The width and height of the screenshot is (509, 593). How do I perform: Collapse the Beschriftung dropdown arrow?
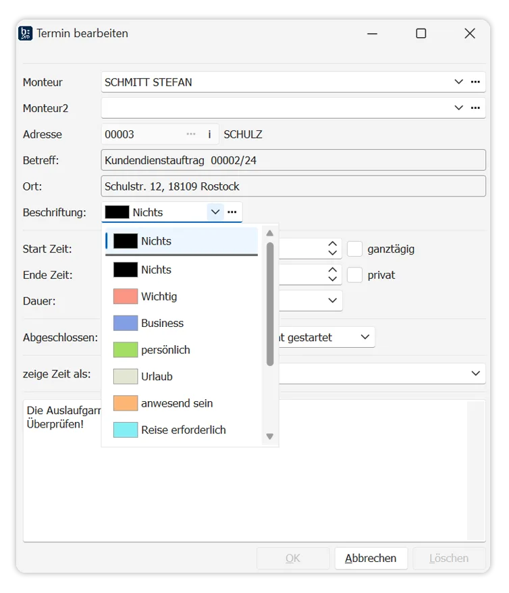click(215, 212)
